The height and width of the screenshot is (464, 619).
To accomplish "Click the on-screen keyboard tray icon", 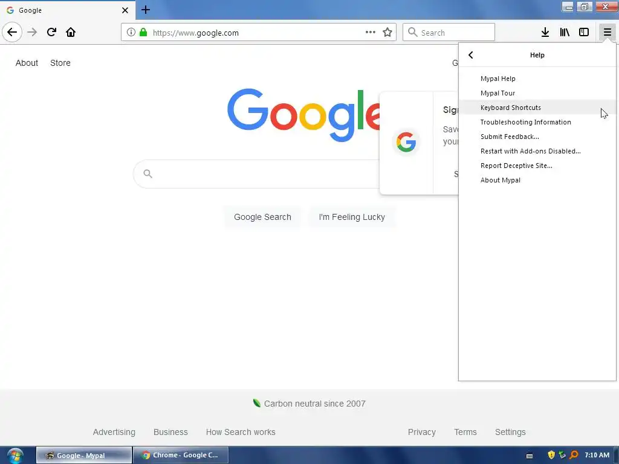I will click(x=530, y=456).
